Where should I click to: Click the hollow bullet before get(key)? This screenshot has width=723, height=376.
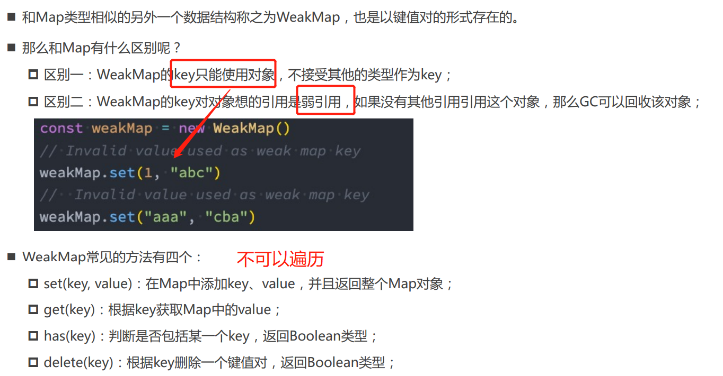click(33, 310)
